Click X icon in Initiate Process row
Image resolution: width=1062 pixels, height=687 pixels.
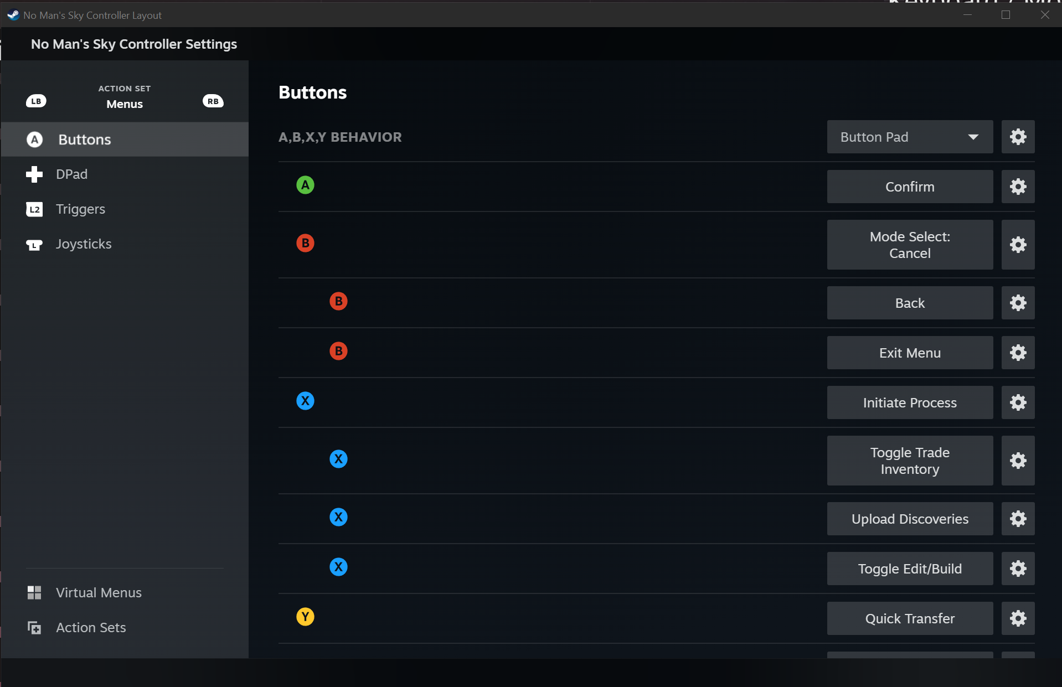[305, 401]
